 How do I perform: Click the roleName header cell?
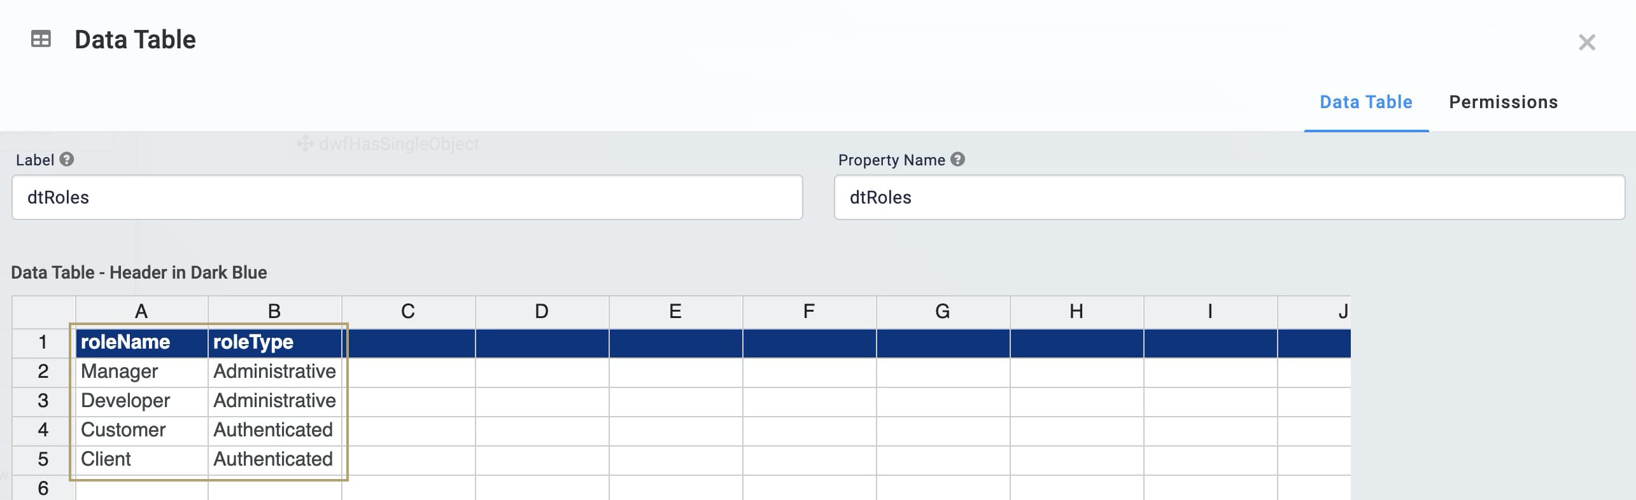coord(141,342)
